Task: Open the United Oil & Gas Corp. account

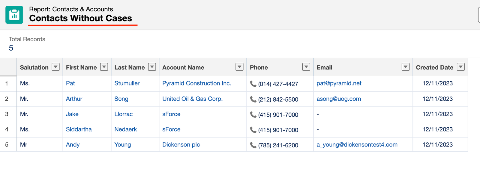Action: (x=192, y=99)
